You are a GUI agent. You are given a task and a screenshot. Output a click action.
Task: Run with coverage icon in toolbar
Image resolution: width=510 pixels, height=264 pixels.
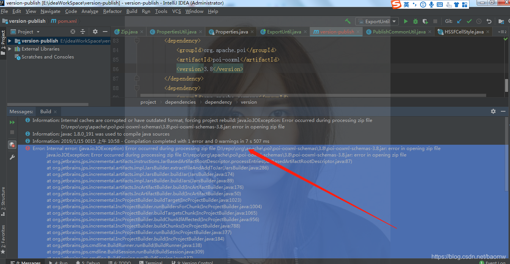[x=425, y=21]
